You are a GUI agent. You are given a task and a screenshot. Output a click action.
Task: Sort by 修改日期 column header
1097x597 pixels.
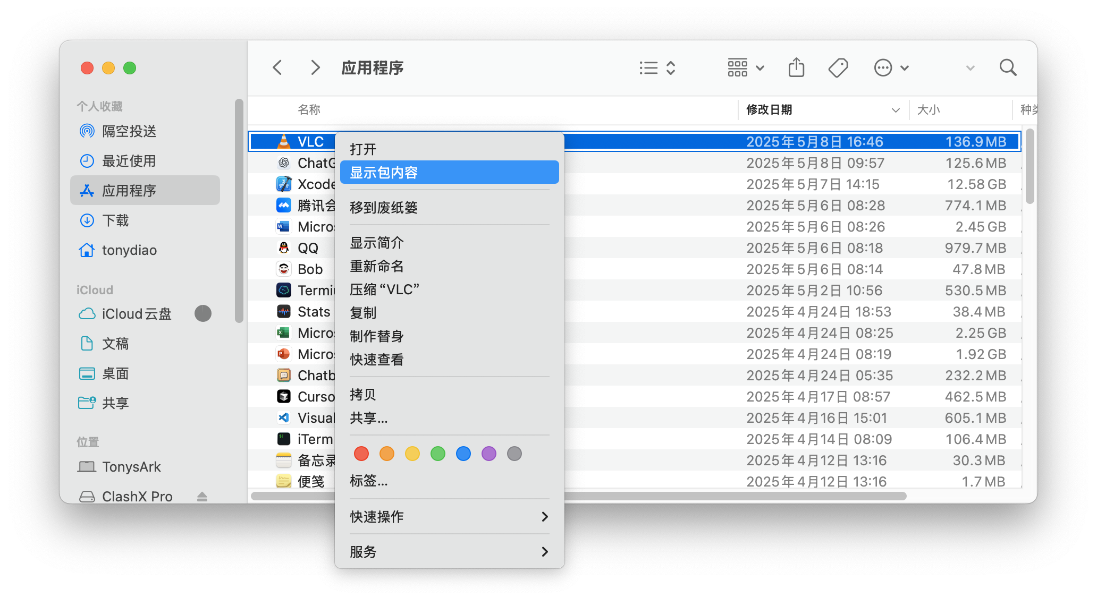[x=770, y=110]
